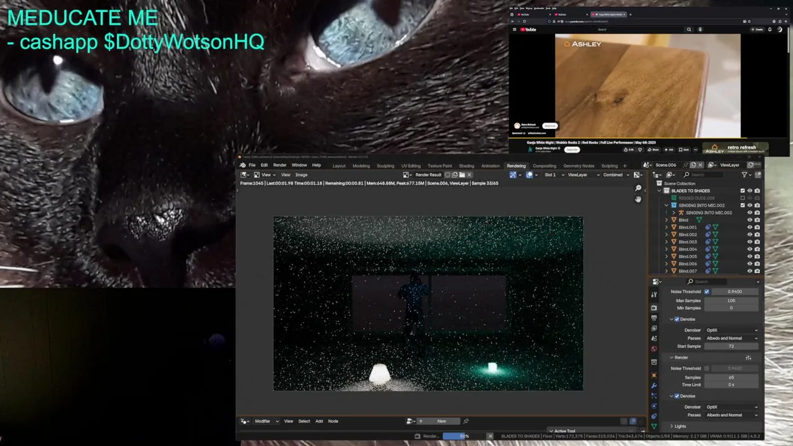793x446 pixels.
Task: Open the Tool properties tab icon
Action: point(654,295)
